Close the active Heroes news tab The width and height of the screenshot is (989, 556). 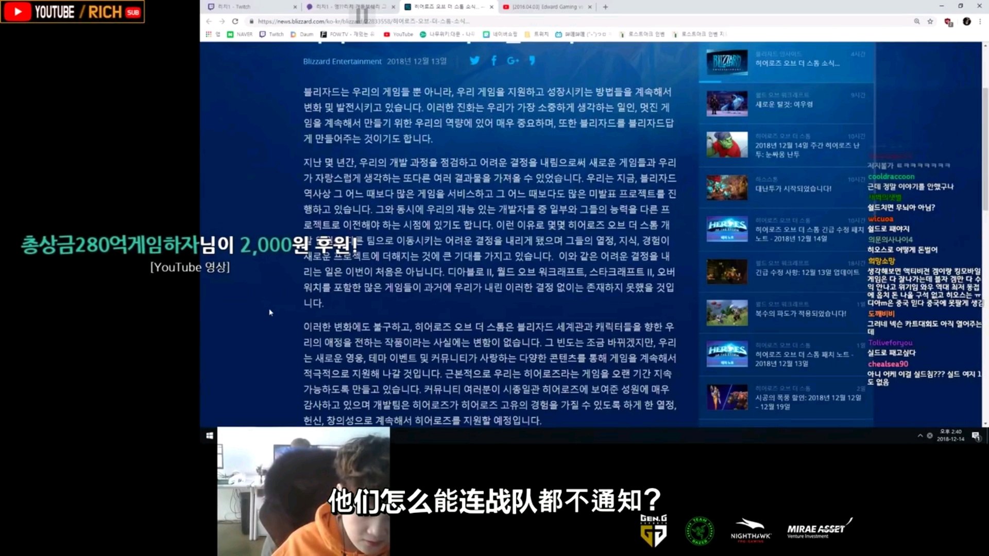[491, 7]
